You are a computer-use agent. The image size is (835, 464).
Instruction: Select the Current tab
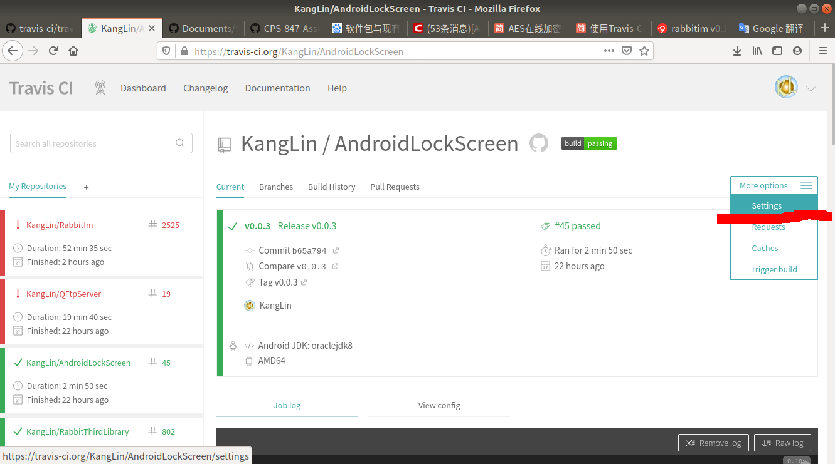coord(230,187)
